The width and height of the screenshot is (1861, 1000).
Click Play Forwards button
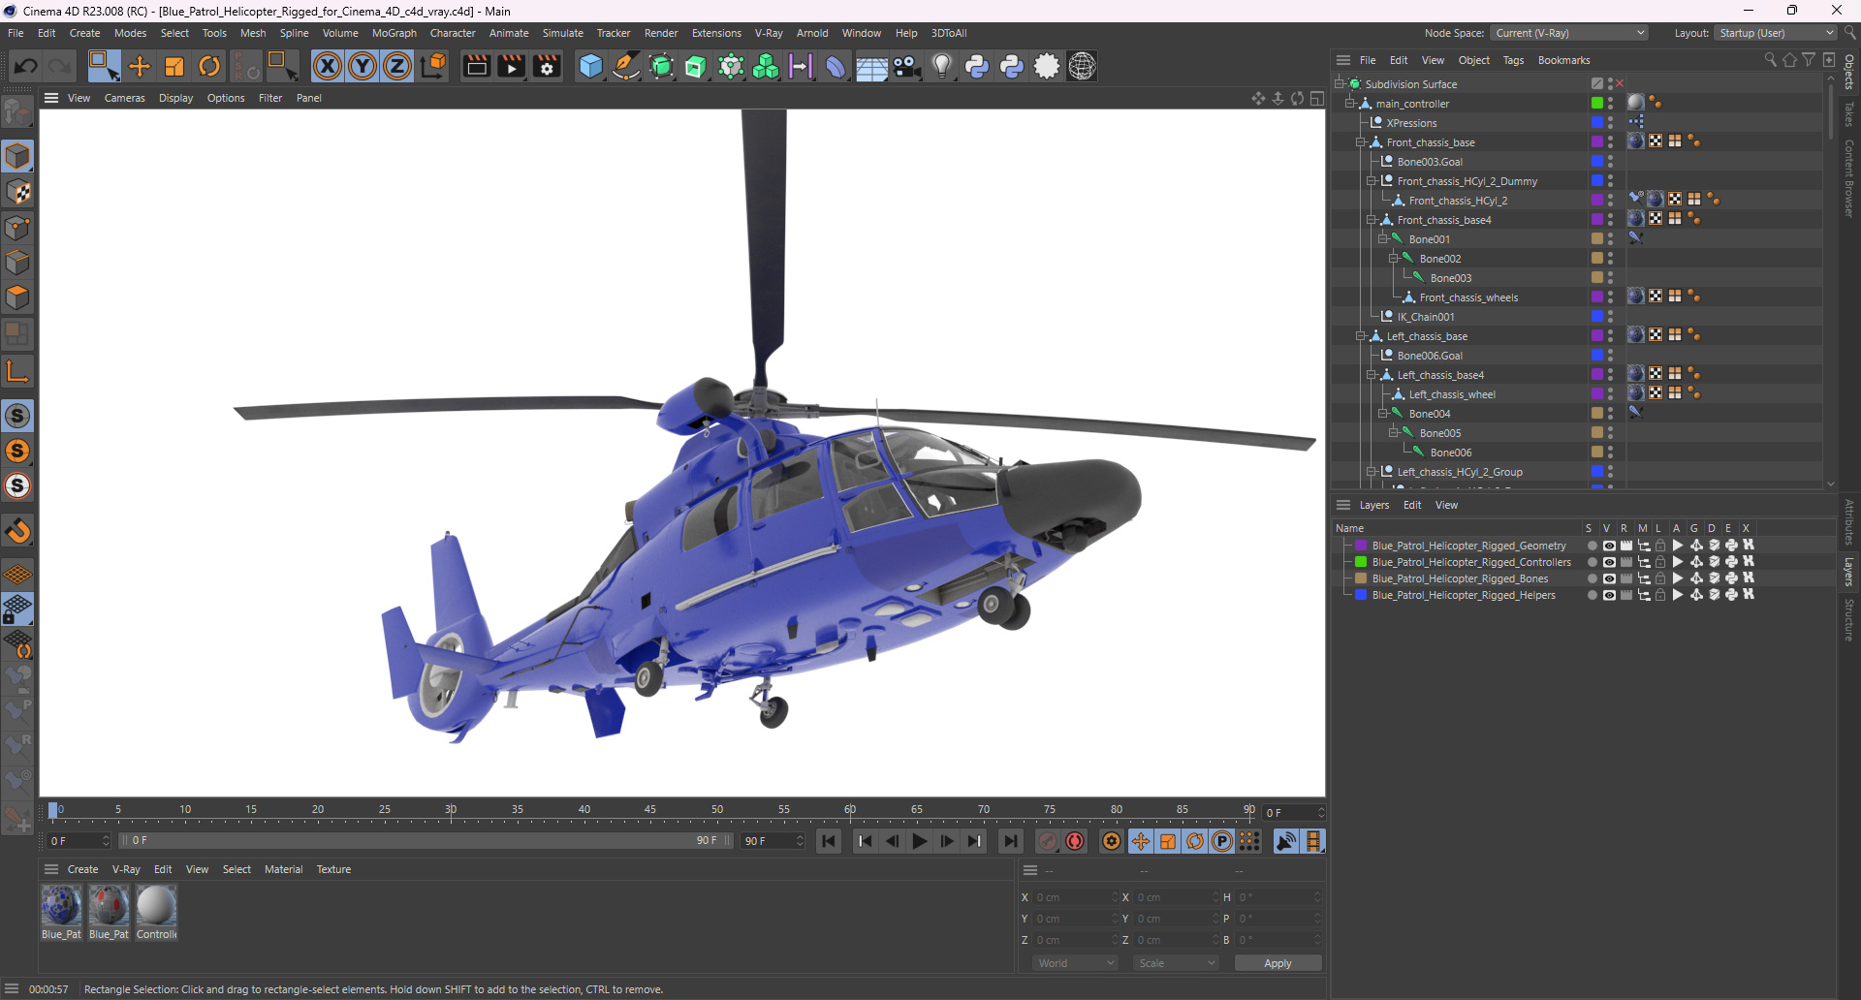(x=919, y=841)
